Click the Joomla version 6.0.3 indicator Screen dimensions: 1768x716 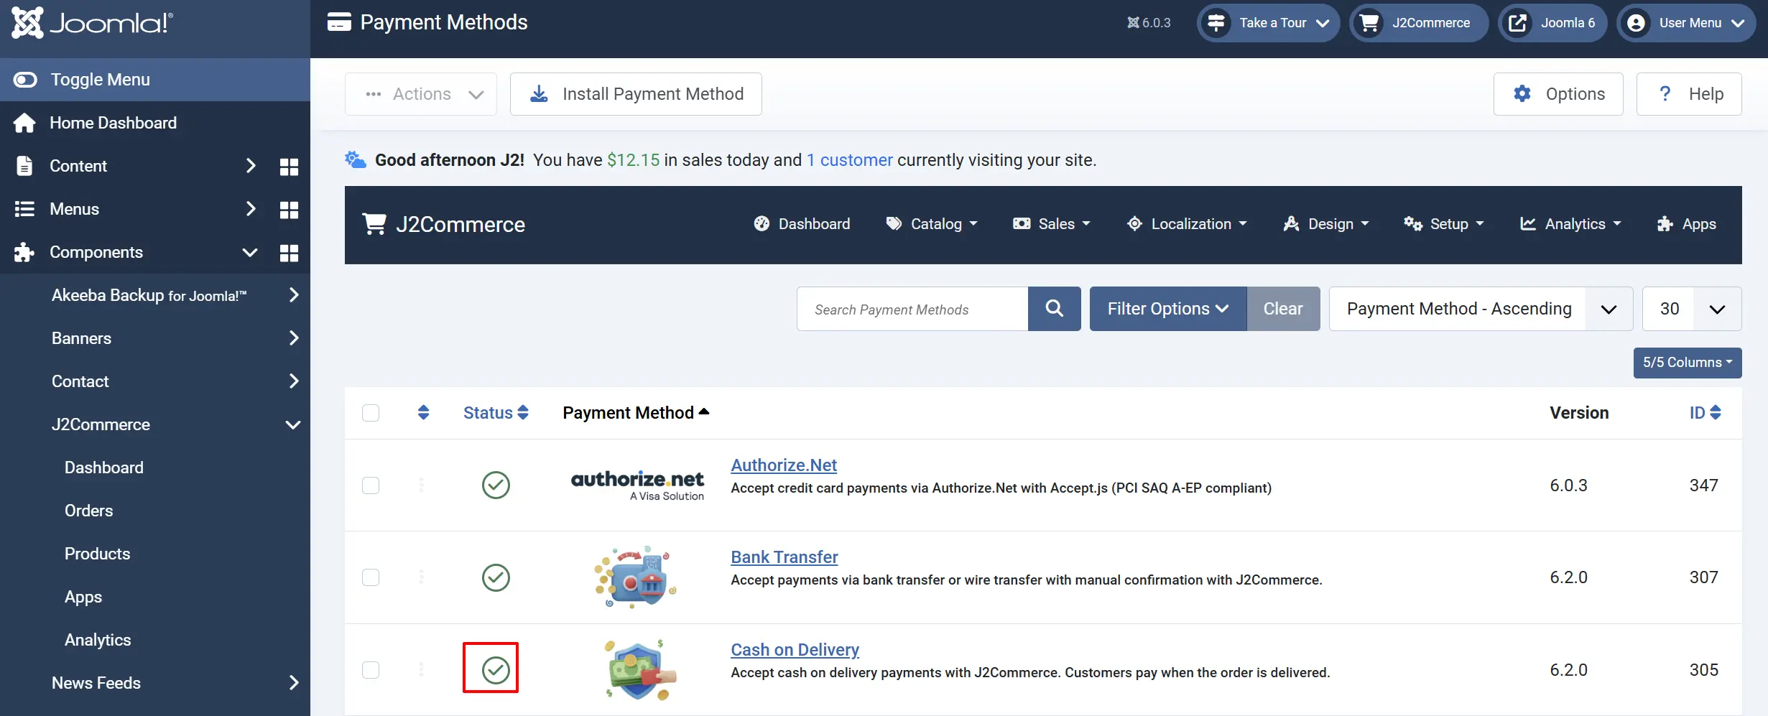tap(1149, 23)
